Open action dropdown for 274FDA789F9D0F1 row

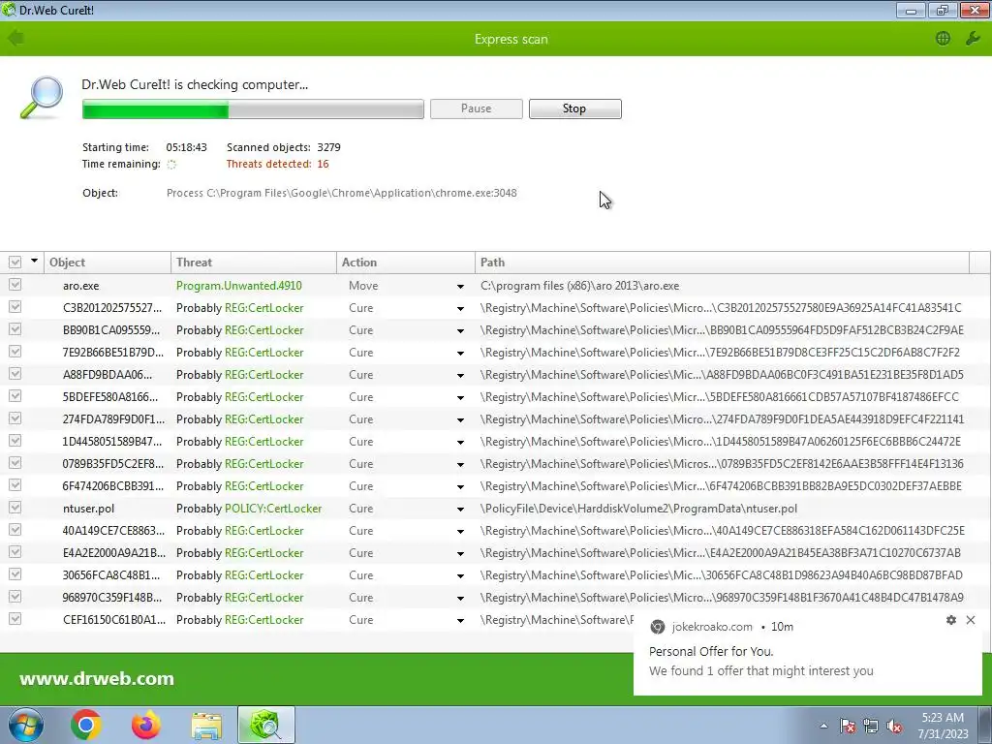coord(460,420)
